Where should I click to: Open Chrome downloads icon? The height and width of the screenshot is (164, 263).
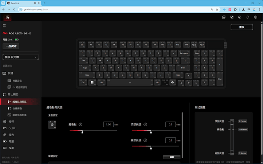pyautogui.click(x=243, y=9)
